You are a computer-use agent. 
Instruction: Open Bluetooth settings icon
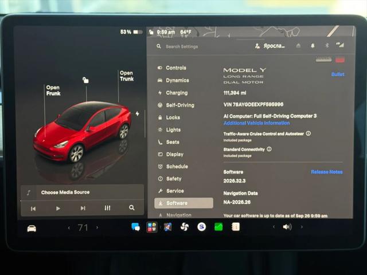pos(327,45)
